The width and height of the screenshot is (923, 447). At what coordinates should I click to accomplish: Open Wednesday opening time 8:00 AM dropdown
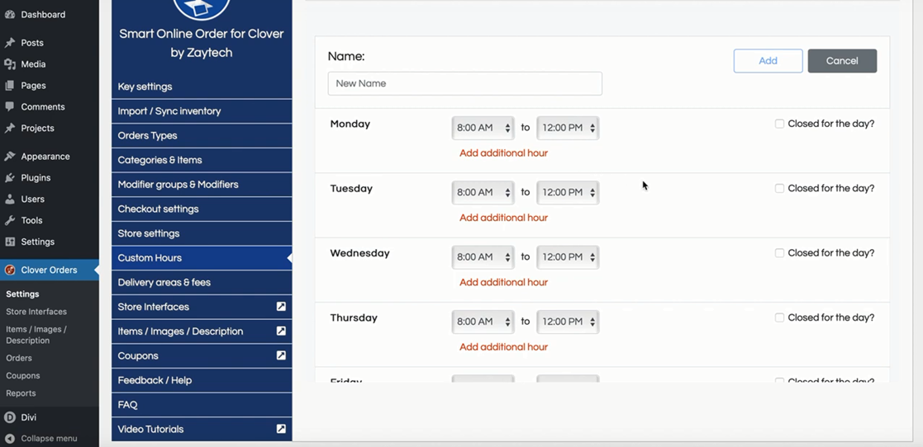click(x=483, y=257)
